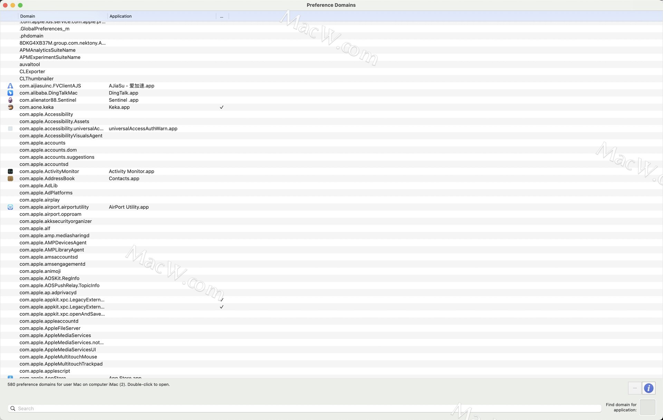
Task: Select the CLExporter domain
Action: [x=32, y=71]
